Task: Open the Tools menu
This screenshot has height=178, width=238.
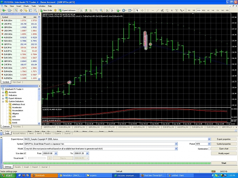Action: click(x=34, y=6)
